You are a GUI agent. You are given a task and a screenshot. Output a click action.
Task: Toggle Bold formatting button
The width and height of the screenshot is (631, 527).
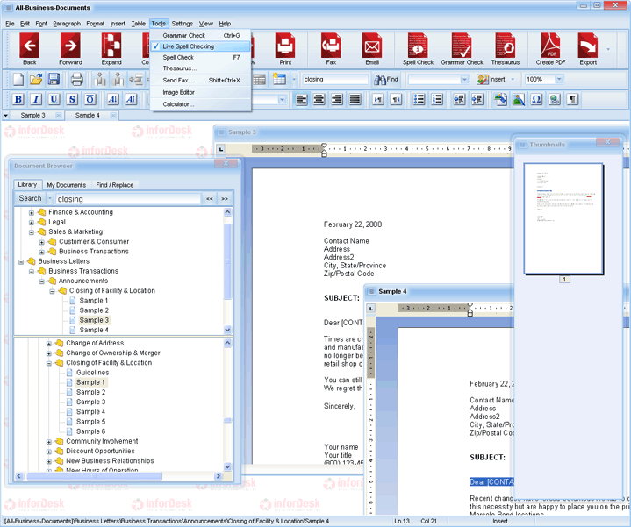point(18,100)
